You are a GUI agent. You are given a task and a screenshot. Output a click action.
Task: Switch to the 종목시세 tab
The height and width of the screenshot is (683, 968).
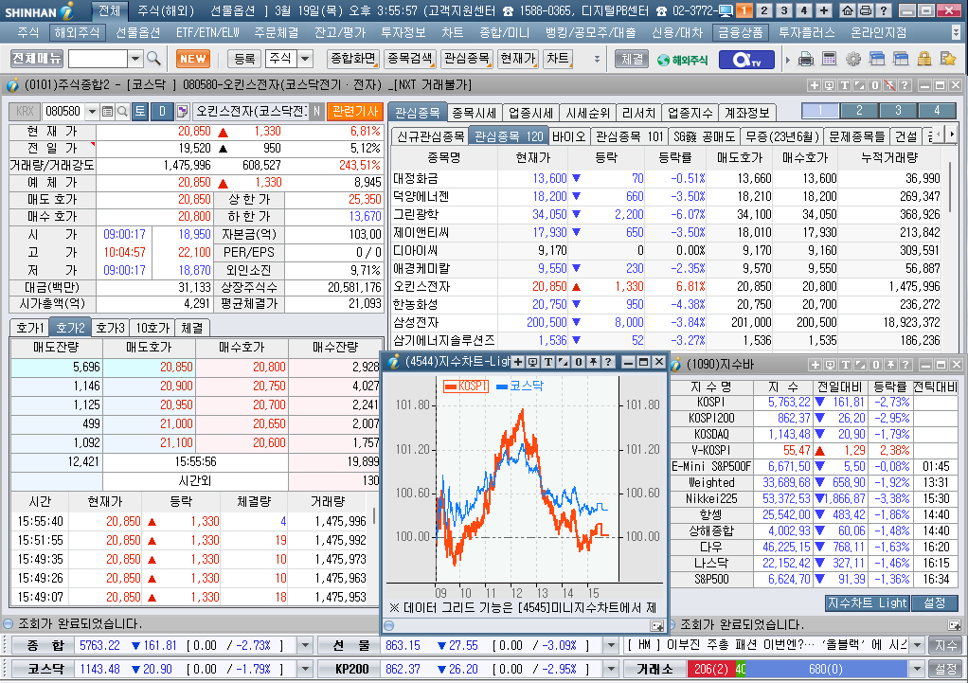475,113
